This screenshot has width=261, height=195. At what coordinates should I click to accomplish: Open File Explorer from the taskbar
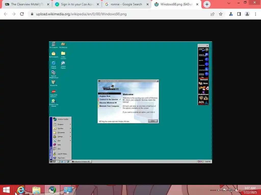[36, 190]
